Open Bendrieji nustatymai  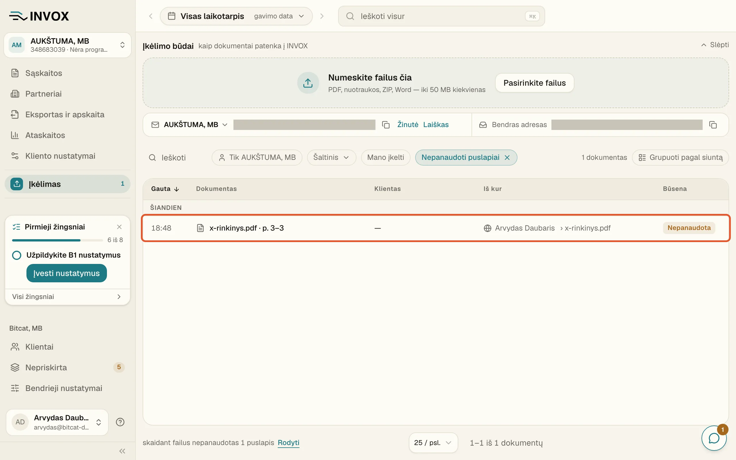68,388
